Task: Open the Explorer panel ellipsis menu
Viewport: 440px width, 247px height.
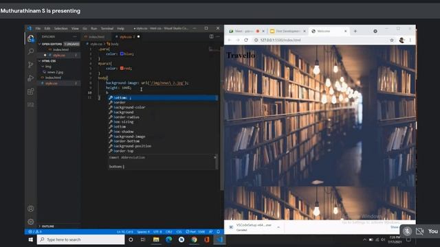Action: tap(75, 36)
